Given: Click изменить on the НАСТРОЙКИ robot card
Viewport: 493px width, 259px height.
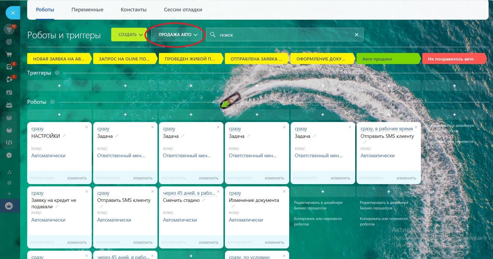Looking at the screenshot, I should coord(77,178).
